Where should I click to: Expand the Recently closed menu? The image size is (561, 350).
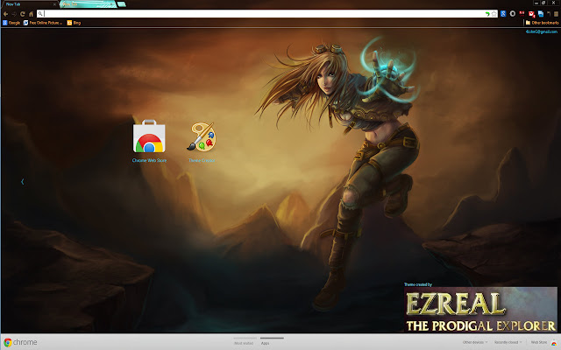pos(508,342)
